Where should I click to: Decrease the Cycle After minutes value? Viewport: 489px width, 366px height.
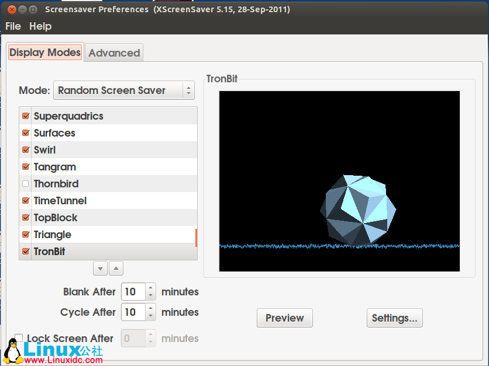coord(151,316)
